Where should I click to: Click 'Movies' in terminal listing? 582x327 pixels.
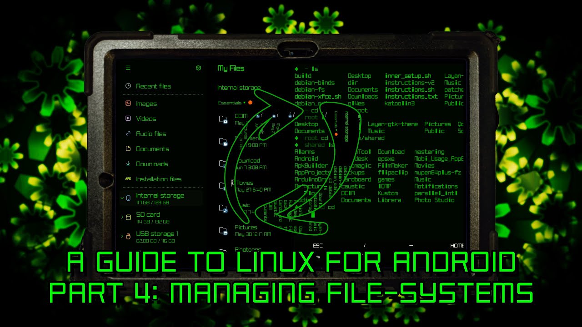click(424, 165)
